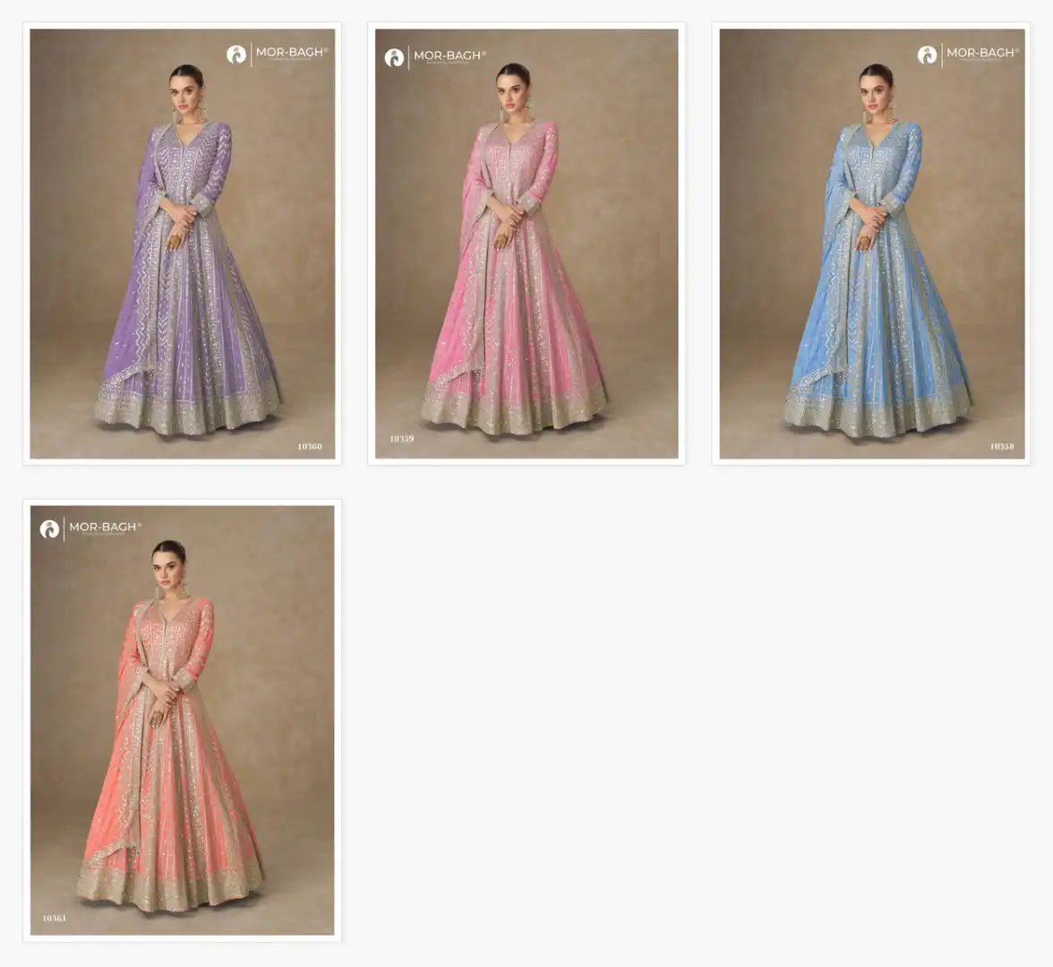Click peacock logo icon on pink gown image
This screenshot has height=967, width=1053.
[394, 57]
